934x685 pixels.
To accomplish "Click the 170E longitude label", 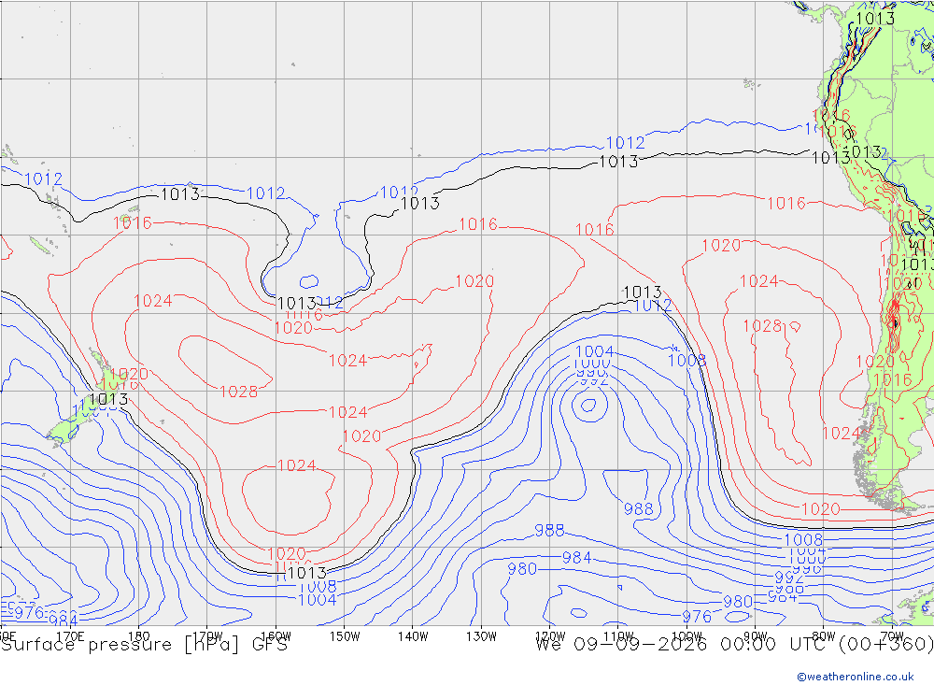I will (70, 636).
